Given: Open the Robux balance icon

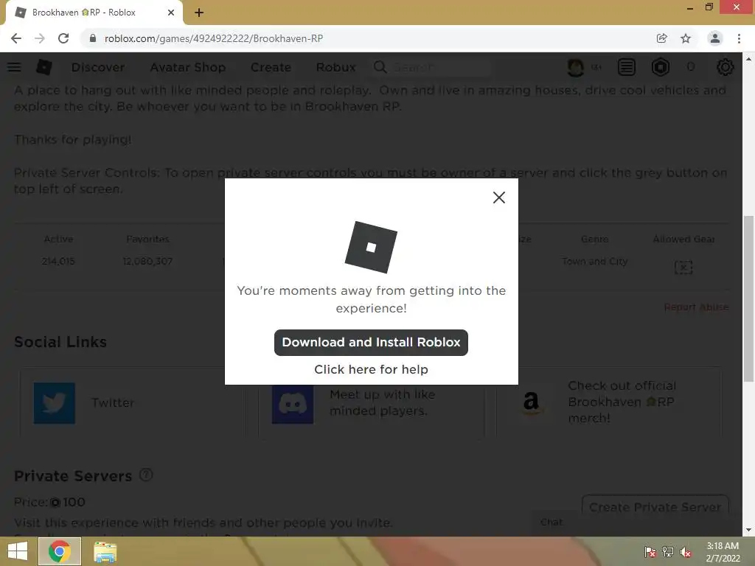Looking at the screenshot, I should [661, 67].
